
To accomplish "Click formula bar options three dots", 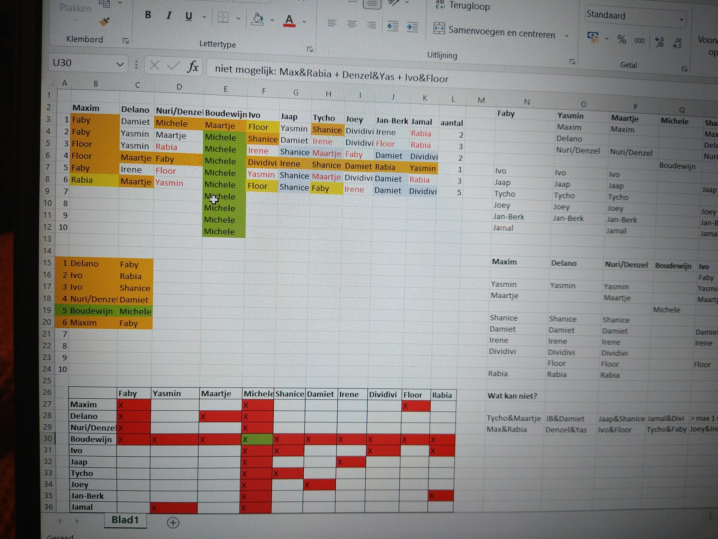I will pos(136,65).
